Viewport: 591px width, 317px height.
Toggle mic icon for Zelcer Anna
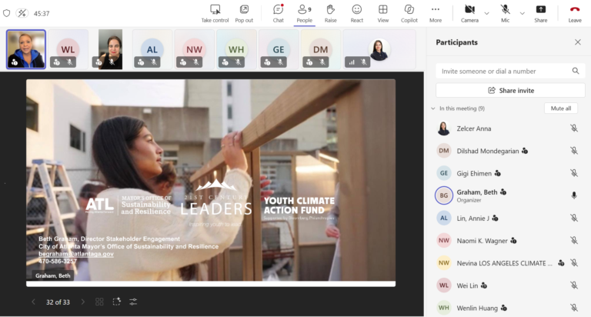573,128
